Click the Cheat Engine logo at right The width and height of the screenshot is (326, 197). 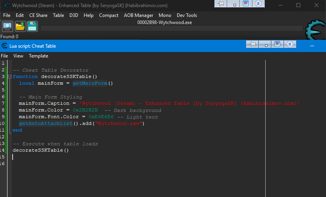click(x=315, y=30)
